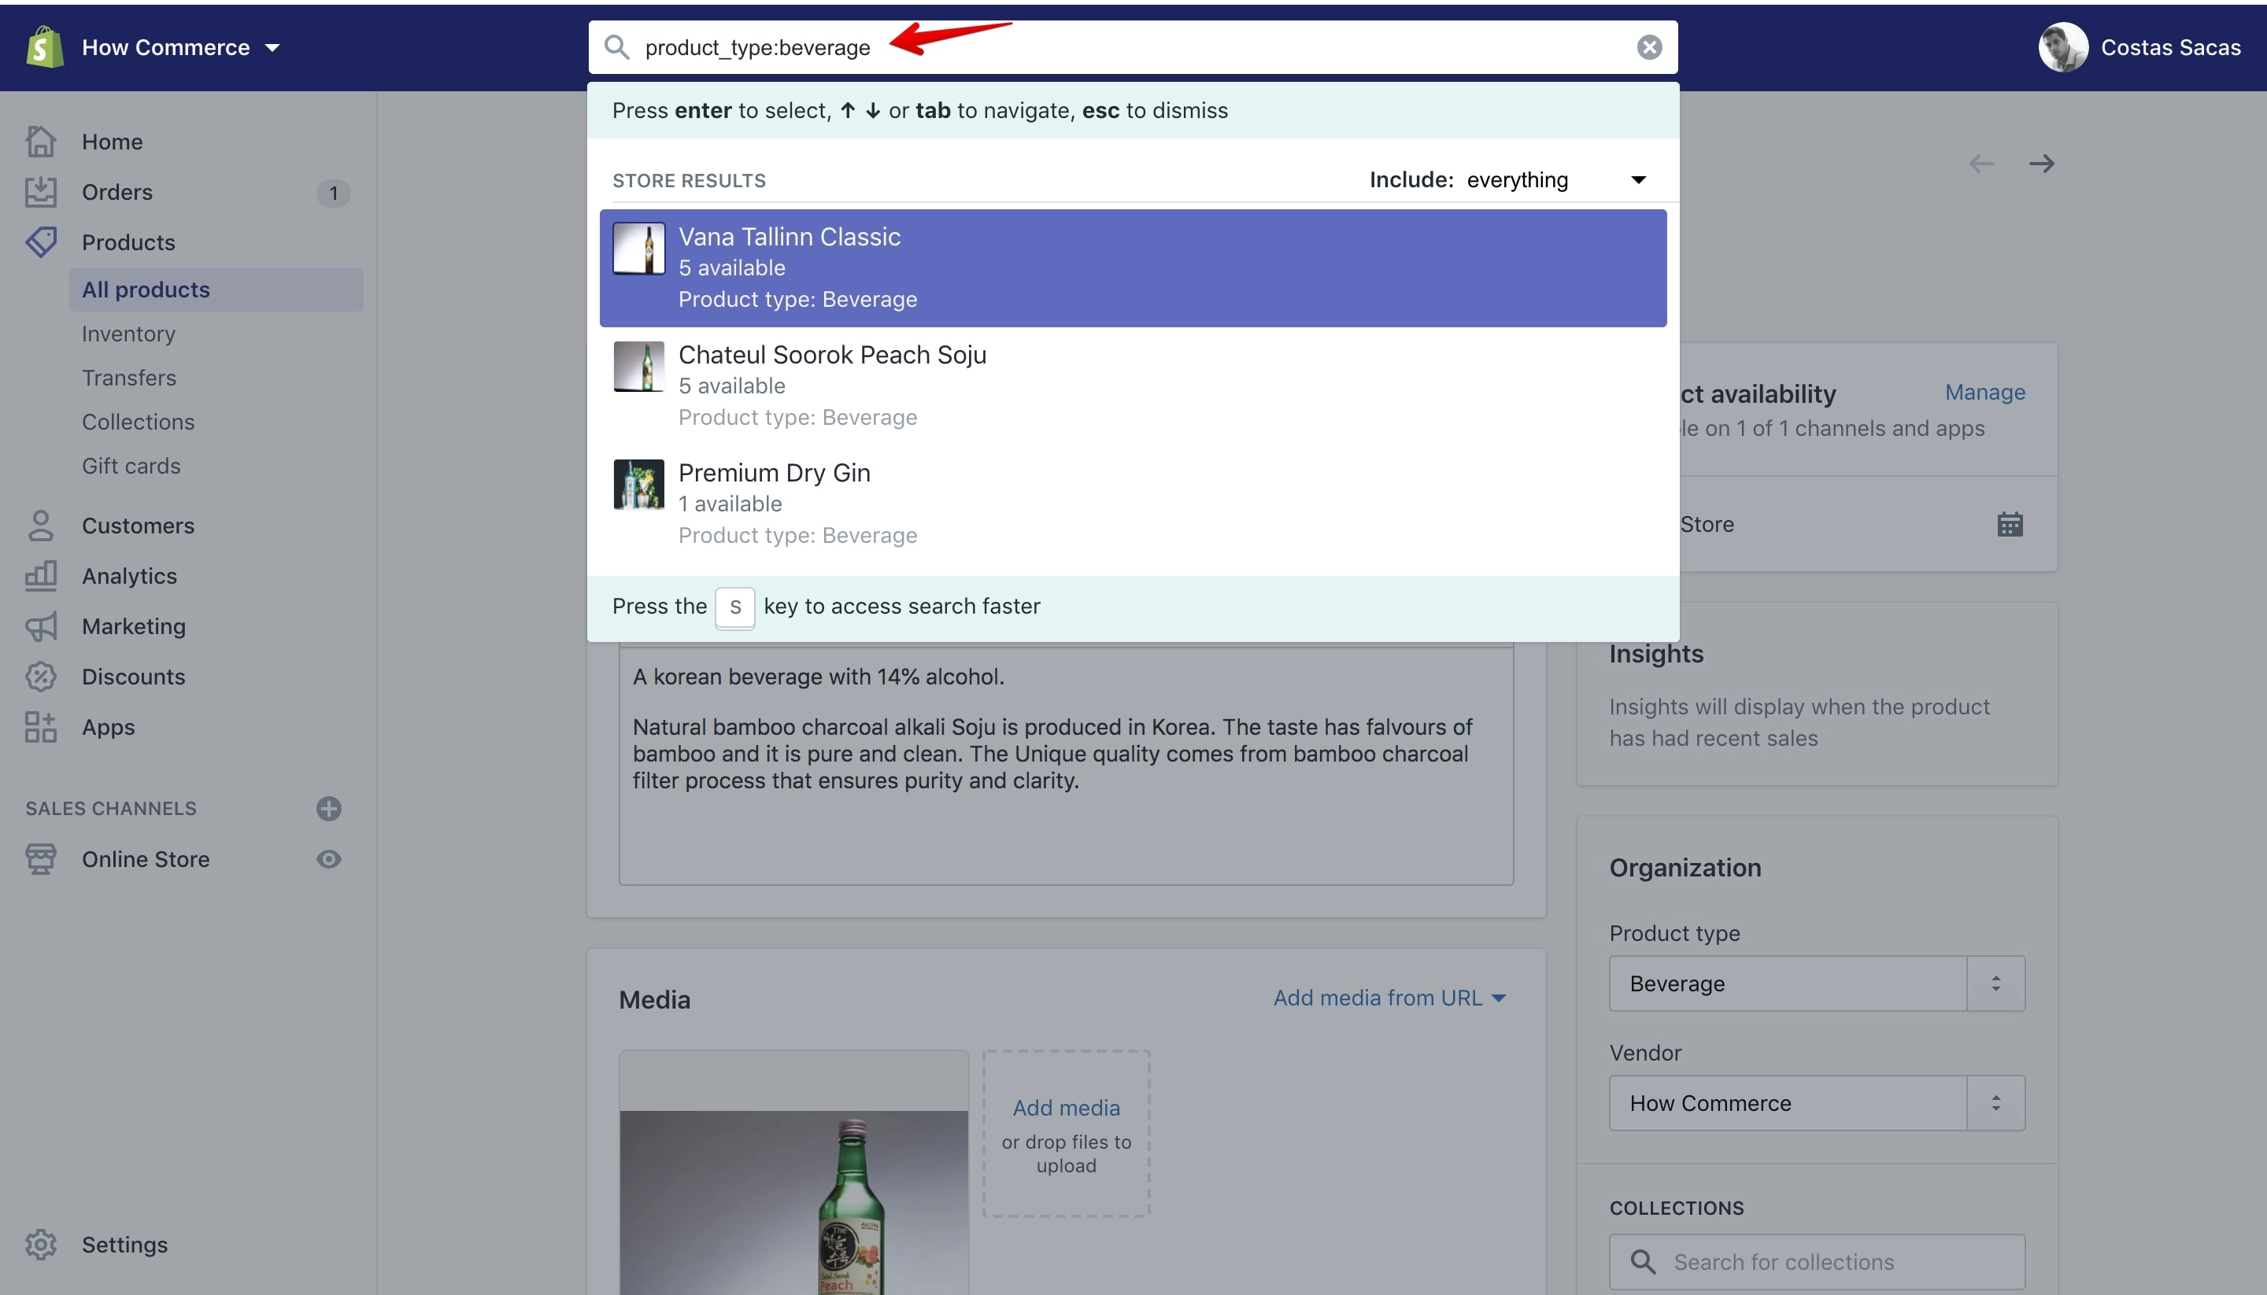
Task: Click the Home house icon
Action: 41,142
